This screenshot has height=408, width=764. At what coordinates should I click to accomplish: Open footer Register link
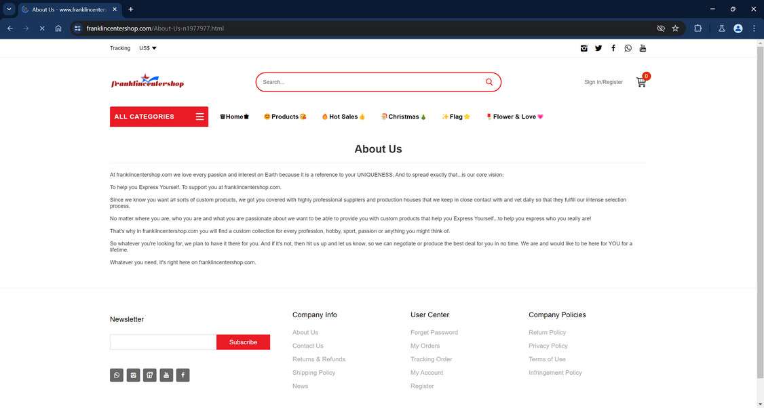point(422,386)
